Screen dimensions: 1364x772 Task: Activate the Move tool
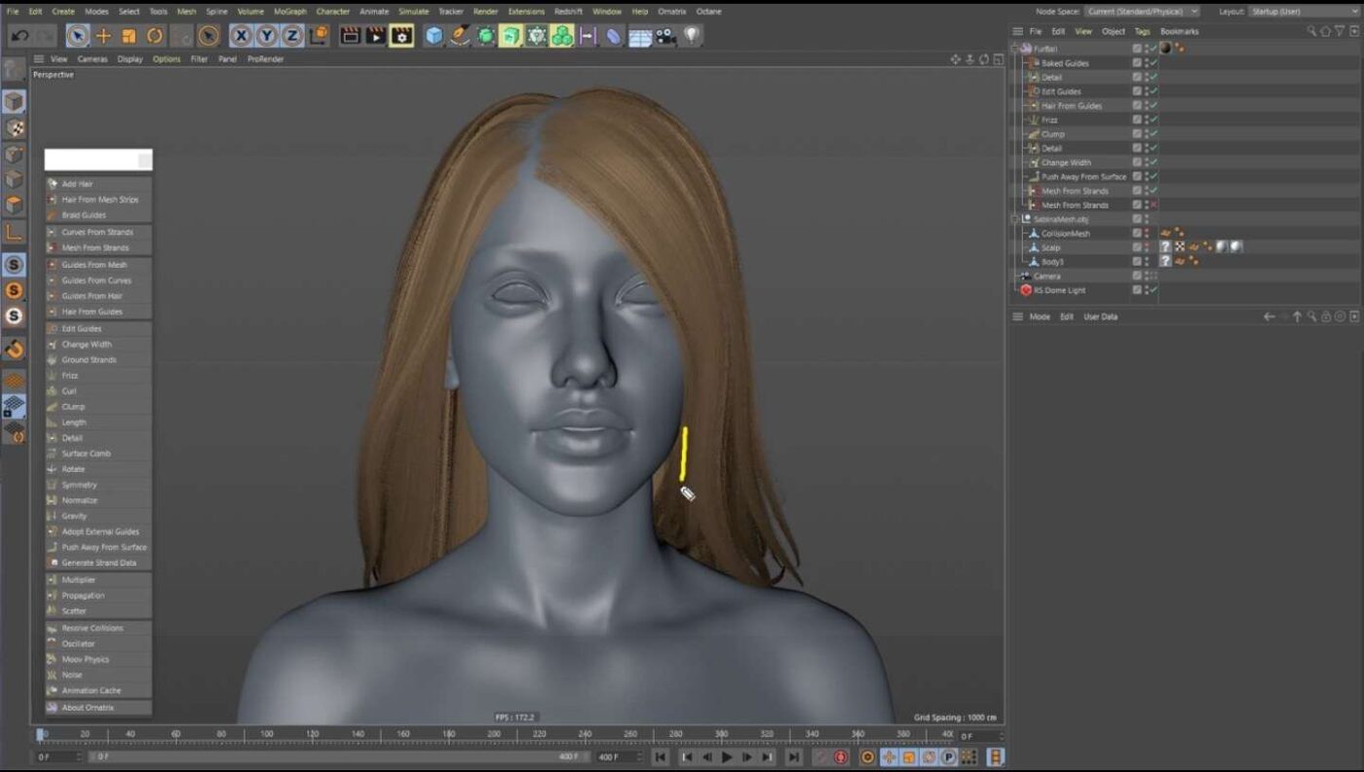pyautogui.click(x=103, y=36)
